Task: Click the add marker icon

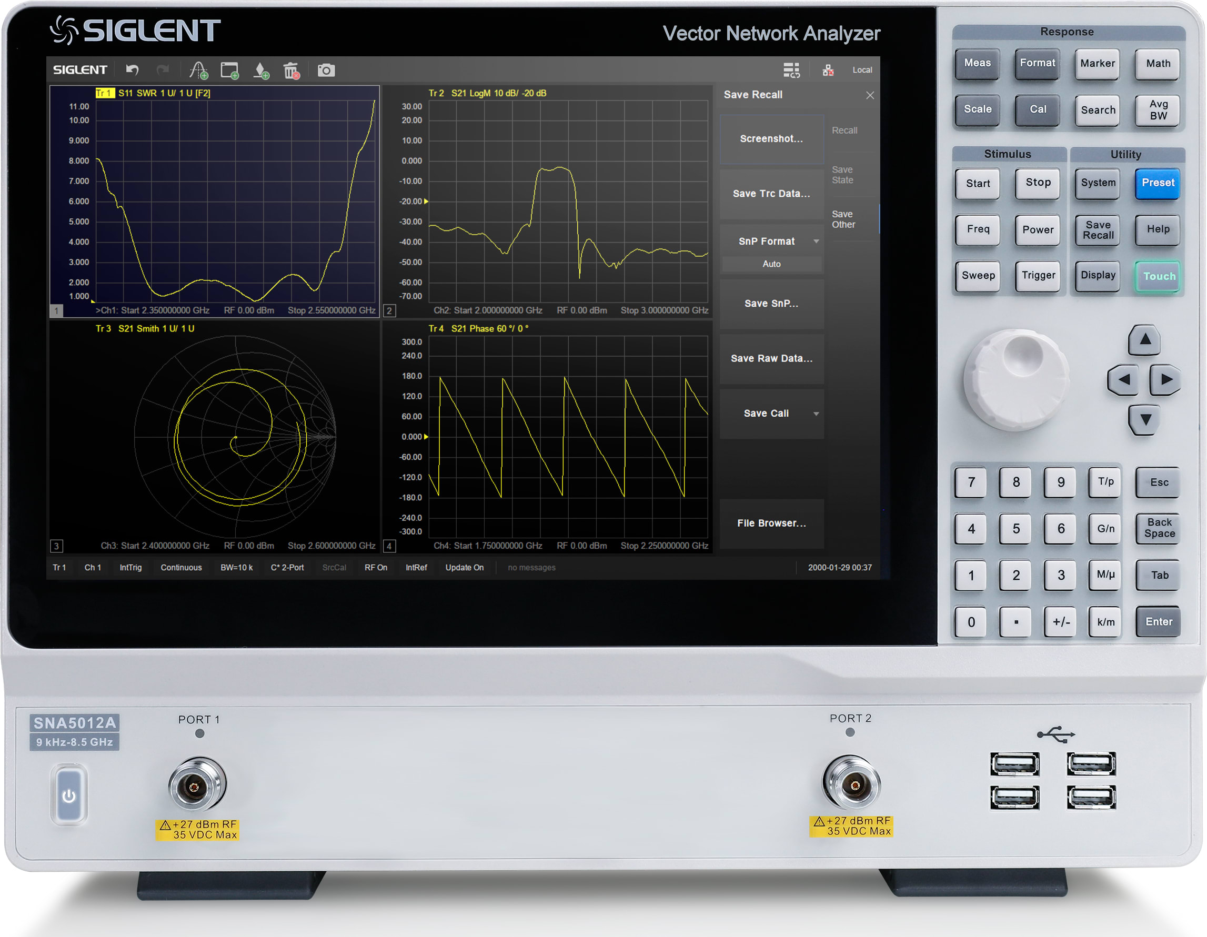Action: tap(260, 70)
